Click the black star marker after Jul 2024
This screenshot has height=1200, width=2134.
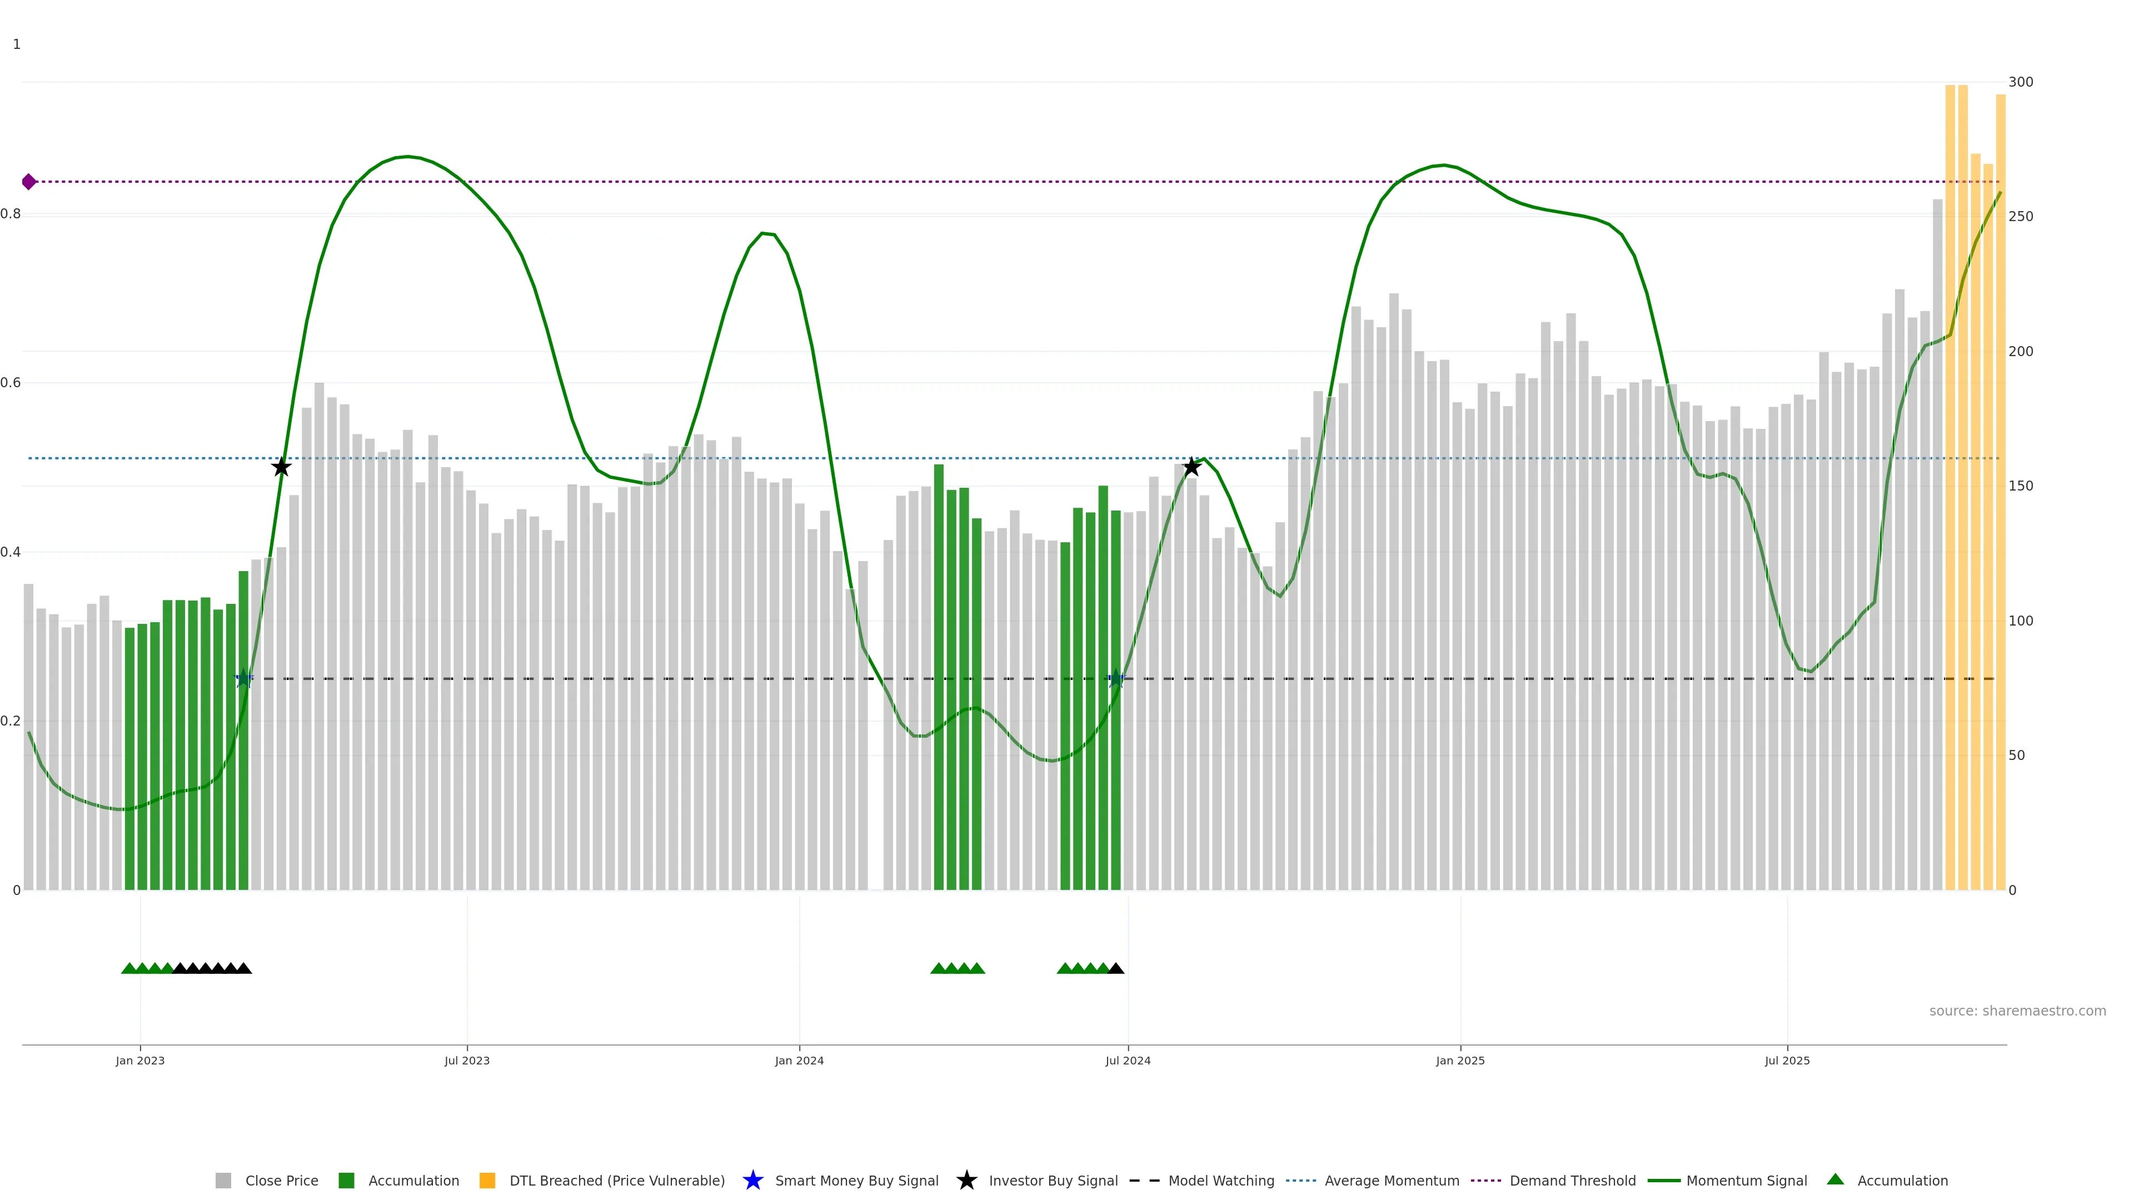coord(1191,467)
